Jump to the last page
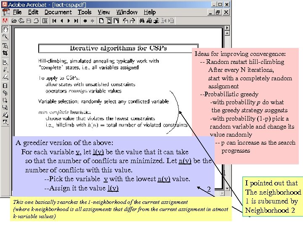Image resolution: width=303 pixels, height=227 pixels. pos(76,21)
